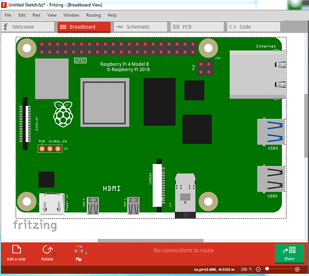309x276 pixels.
Task: Click the HDMI 1 connector
Action: 134,205
